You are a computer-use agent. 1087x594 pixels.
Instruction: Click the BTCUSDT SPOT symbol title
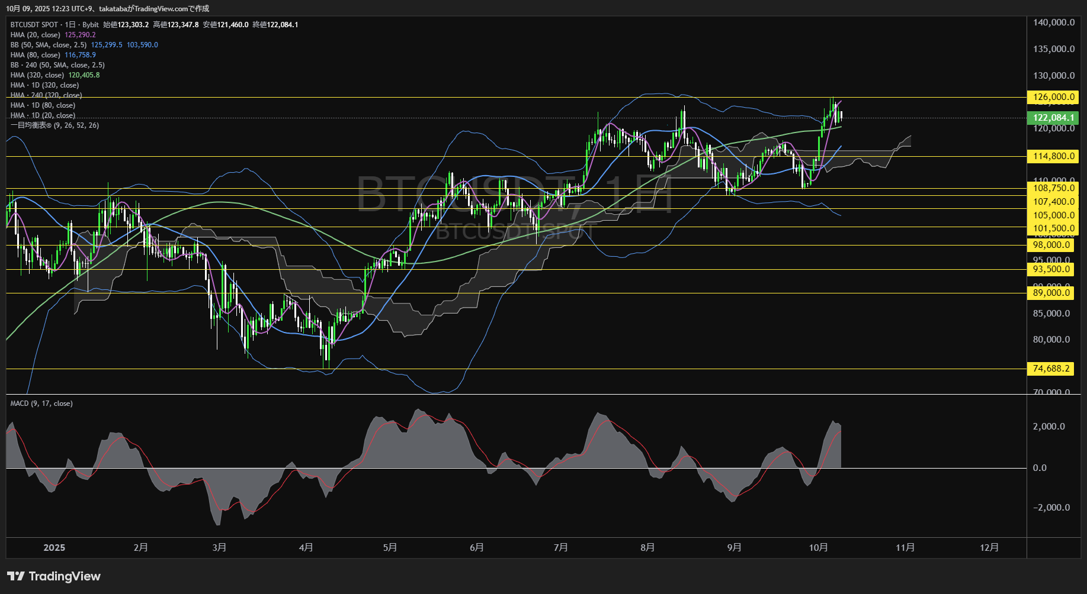34,25
